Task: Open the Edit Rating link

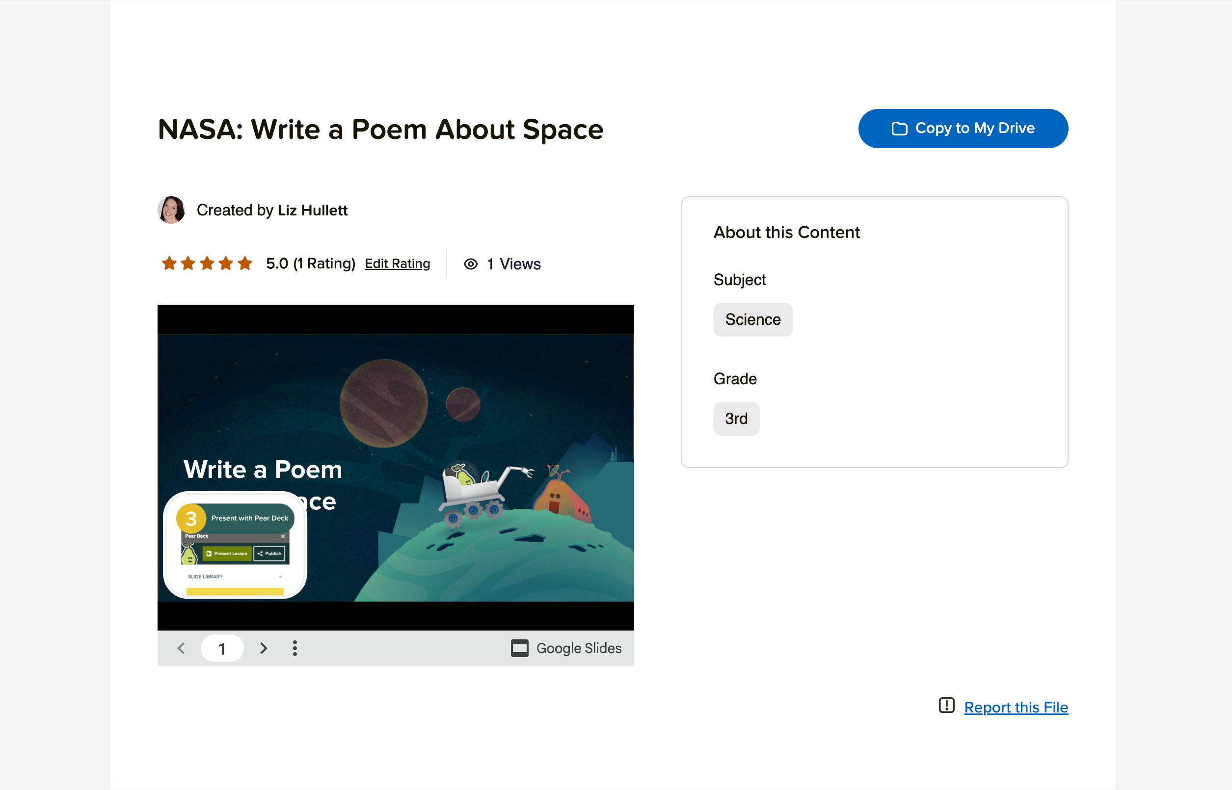Action: [397, 263]
